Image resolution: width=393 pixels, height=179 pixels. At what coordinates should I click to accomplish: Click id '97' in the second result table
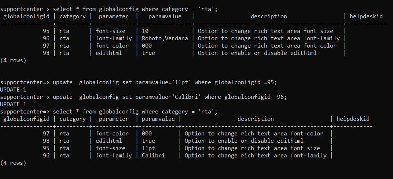click(x=46, y=134)
